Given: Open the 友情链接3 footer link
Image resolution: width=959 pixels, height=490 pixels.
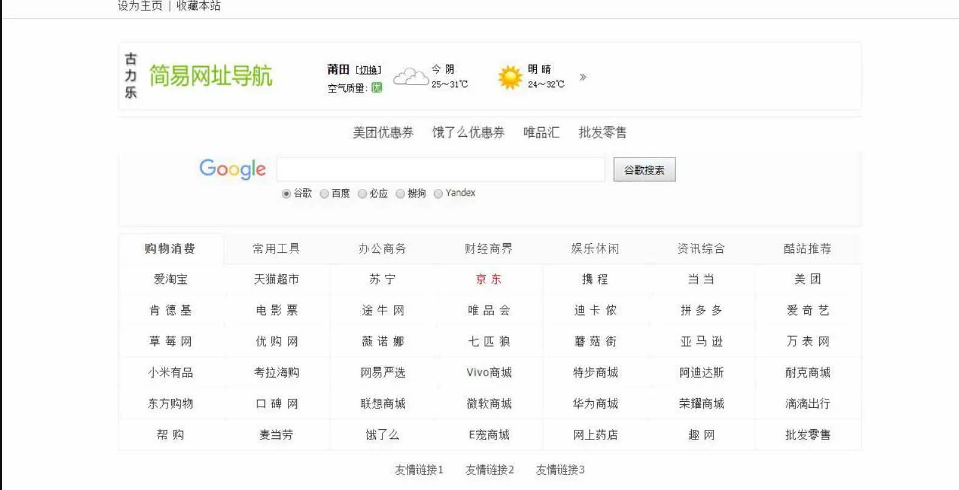Looking at the screenshot, I should [x=560, y=470].
